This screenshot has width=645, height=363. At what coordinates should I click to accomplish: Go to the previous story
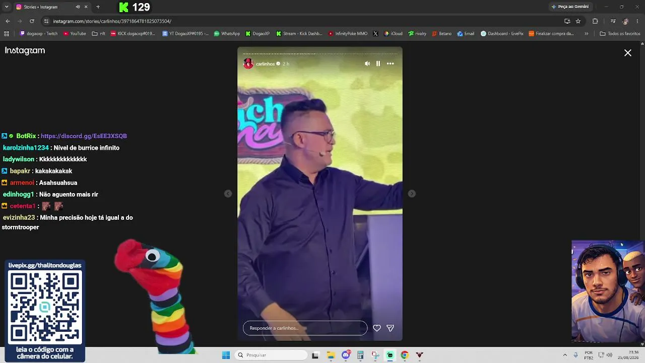228,194
